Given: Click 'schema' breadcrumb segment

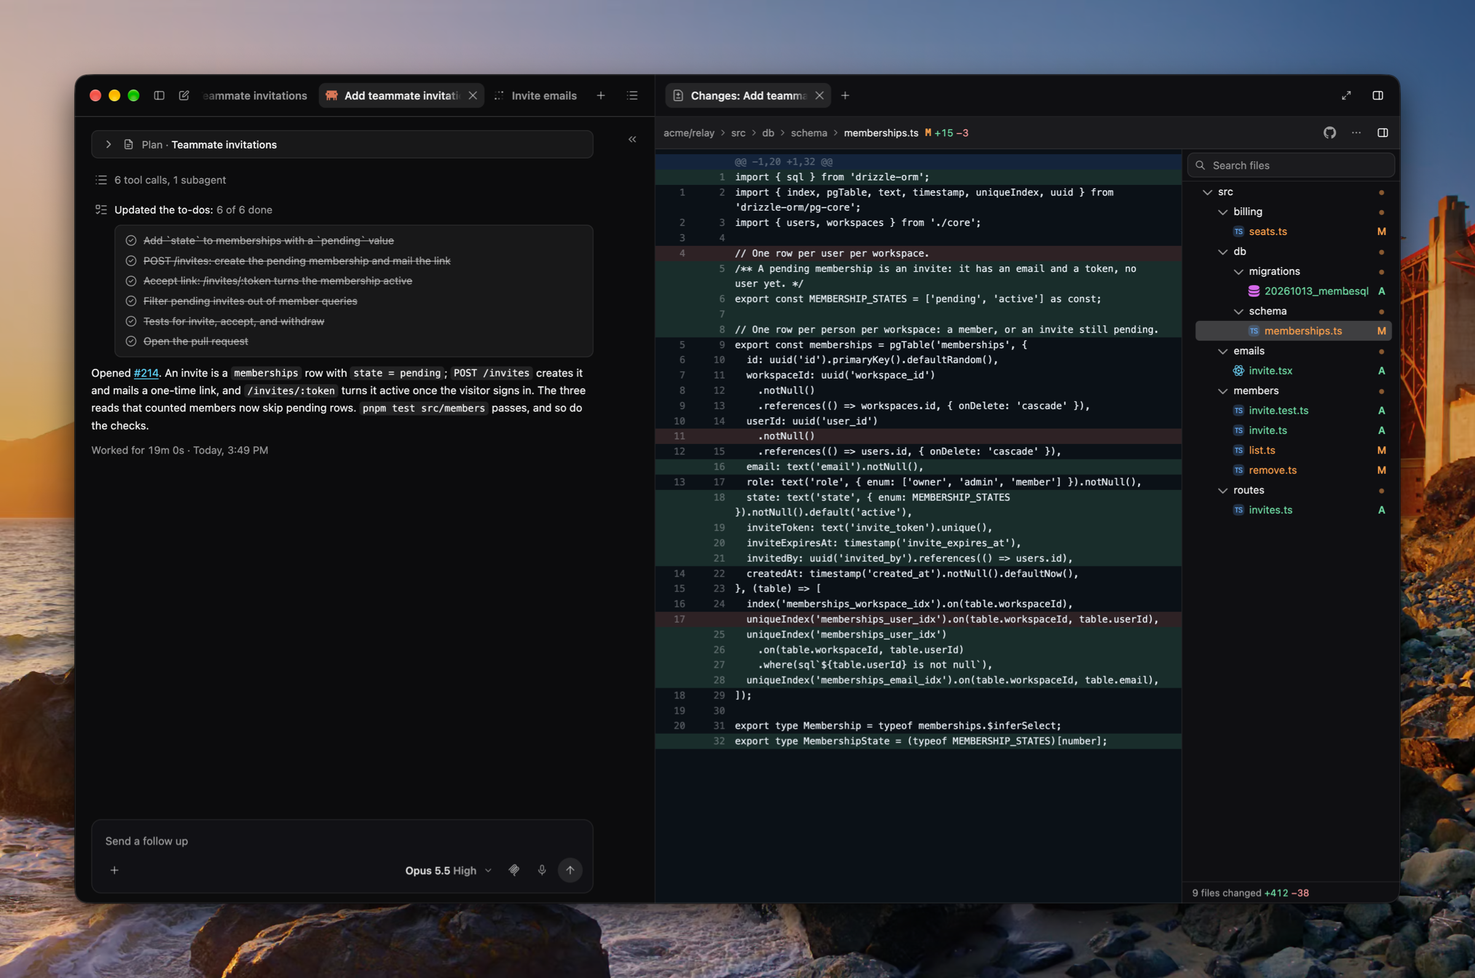Looking at the screenshot, I should tap(809, 133).
